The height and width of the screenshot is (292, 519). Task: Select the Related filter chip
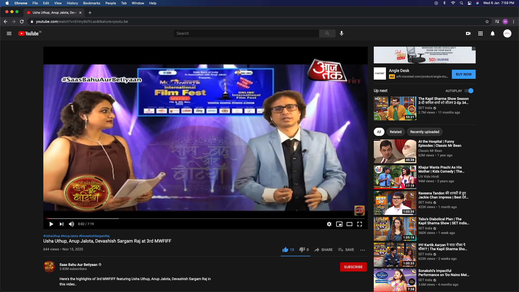click(x=396, y=132)
